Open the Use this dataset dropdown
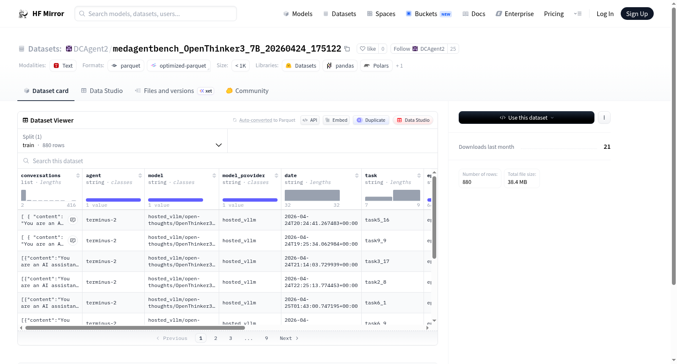Image resolution: width=677 pixels, height=364 pixels. pyautogui.click(x=526, y=118)
